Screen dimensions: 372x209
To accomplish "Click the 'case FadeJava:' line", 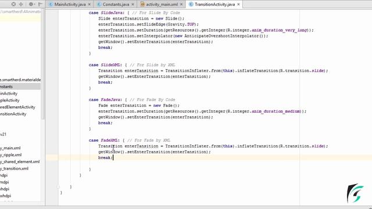I will coord(132,100).
